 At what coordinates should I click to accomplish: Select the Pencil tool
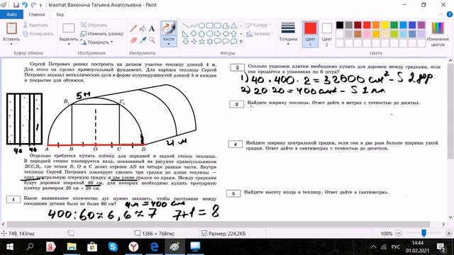click(133, 28)
